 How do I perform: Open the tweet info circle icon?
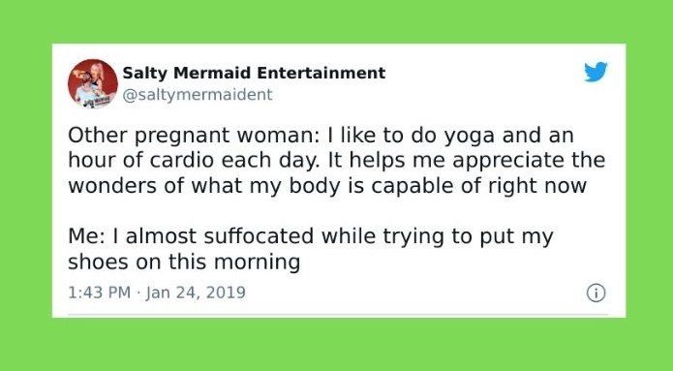tap(596, 294)
